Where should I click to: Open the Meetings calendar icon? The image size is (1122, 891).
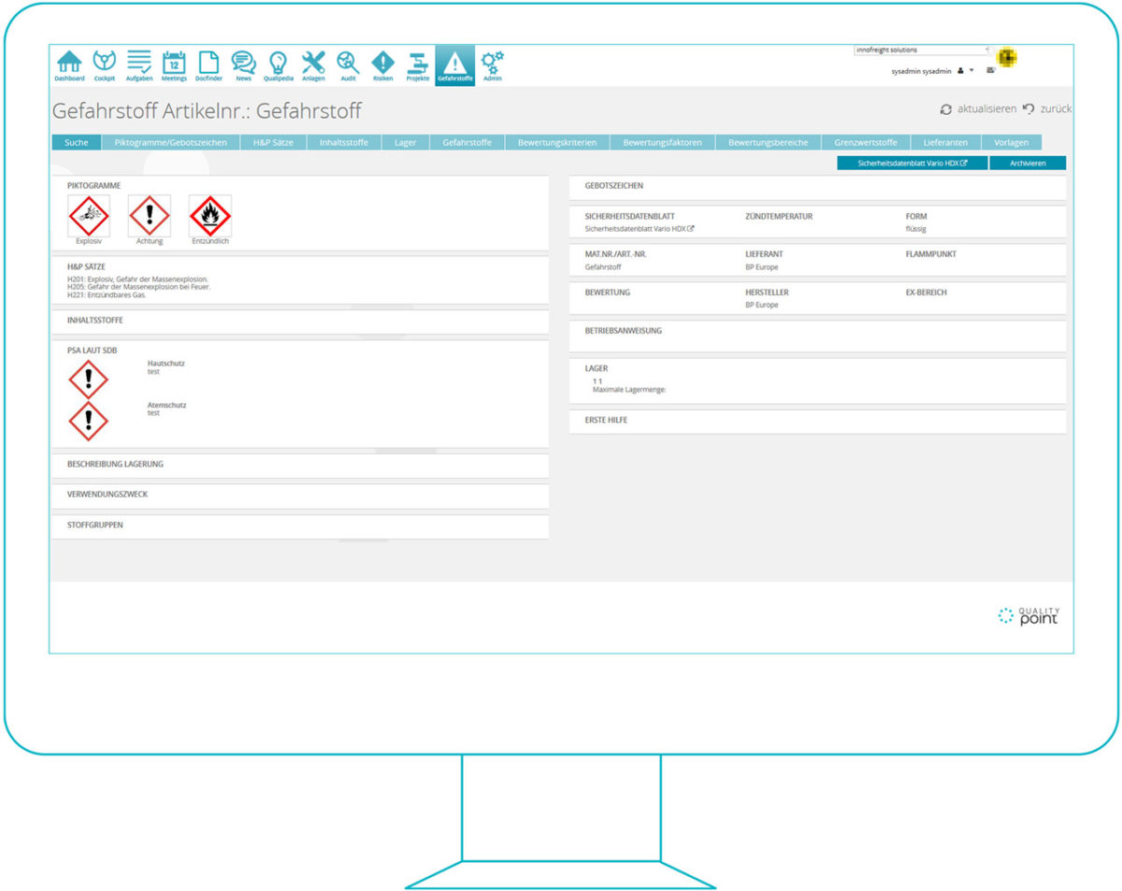point(173,64)
